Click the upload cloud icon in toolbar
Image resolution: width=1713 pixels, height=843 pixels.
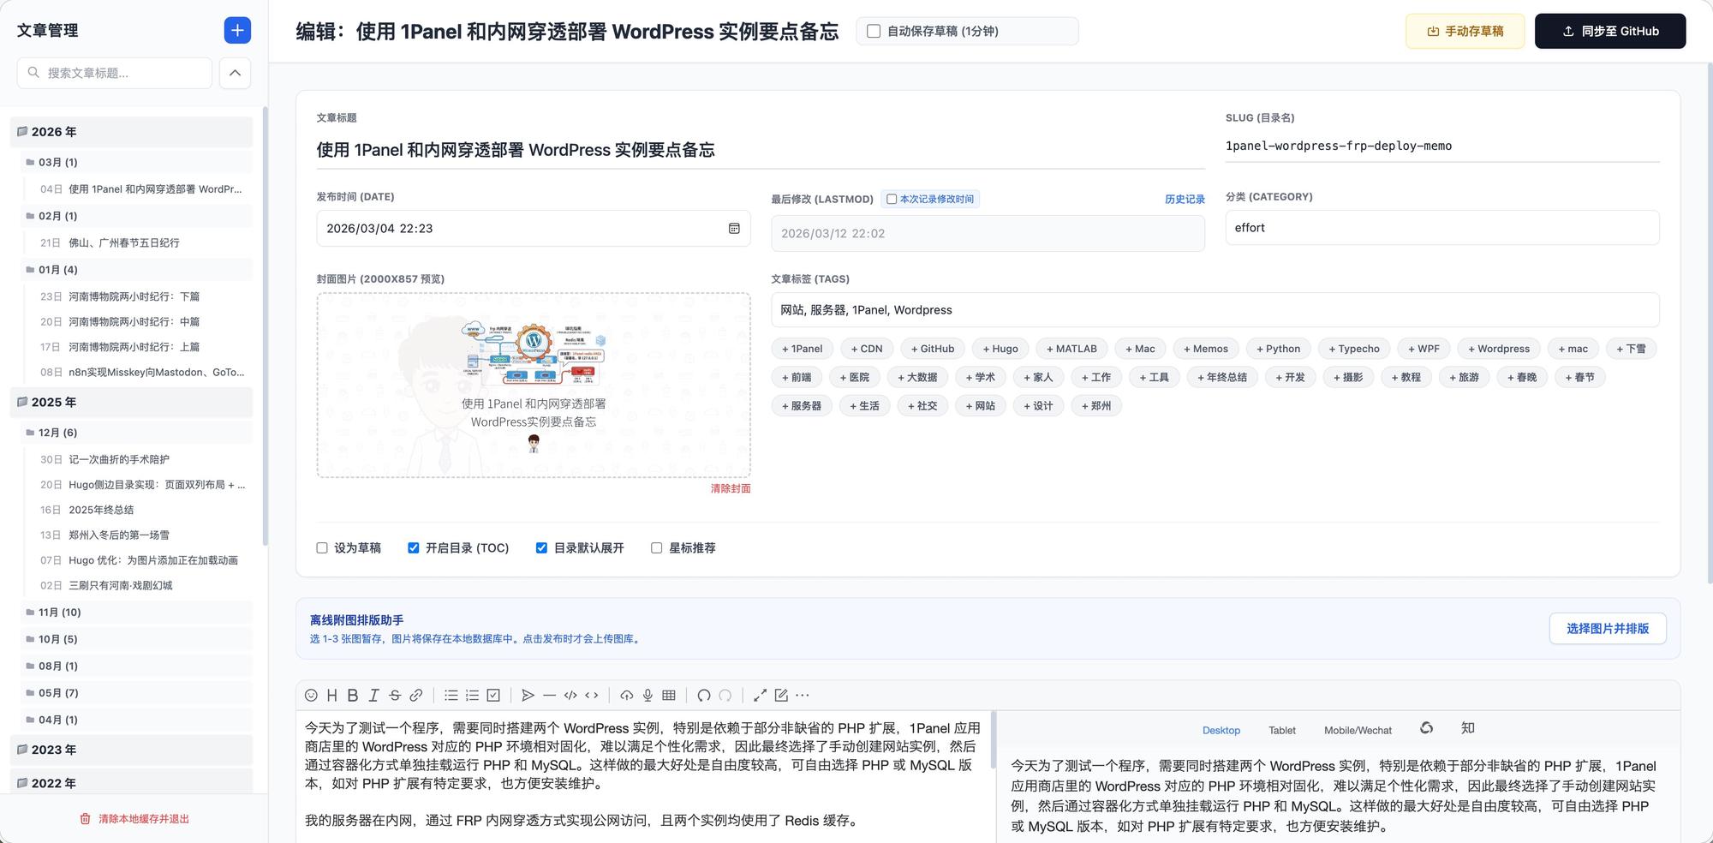tap(627, 696)
